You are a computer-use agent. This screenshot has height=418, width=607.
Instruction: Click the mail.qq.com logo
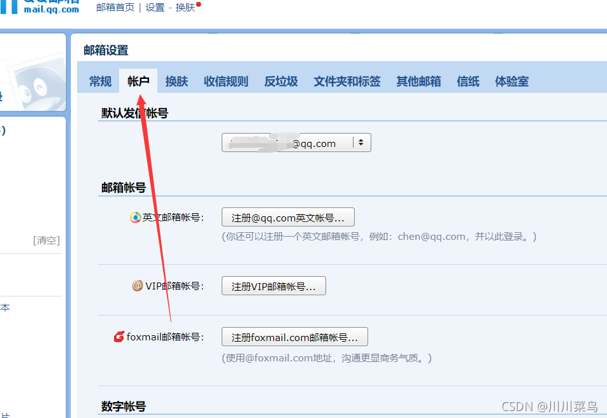tap(40, 7)
